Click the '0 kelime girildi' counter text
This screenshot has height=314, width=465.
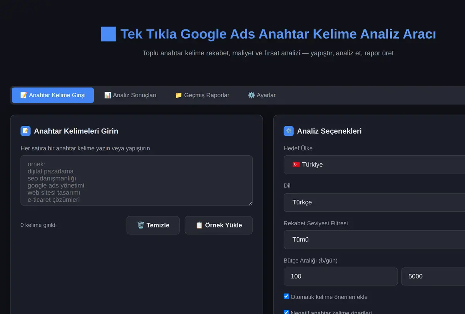[x=38, y=225]
